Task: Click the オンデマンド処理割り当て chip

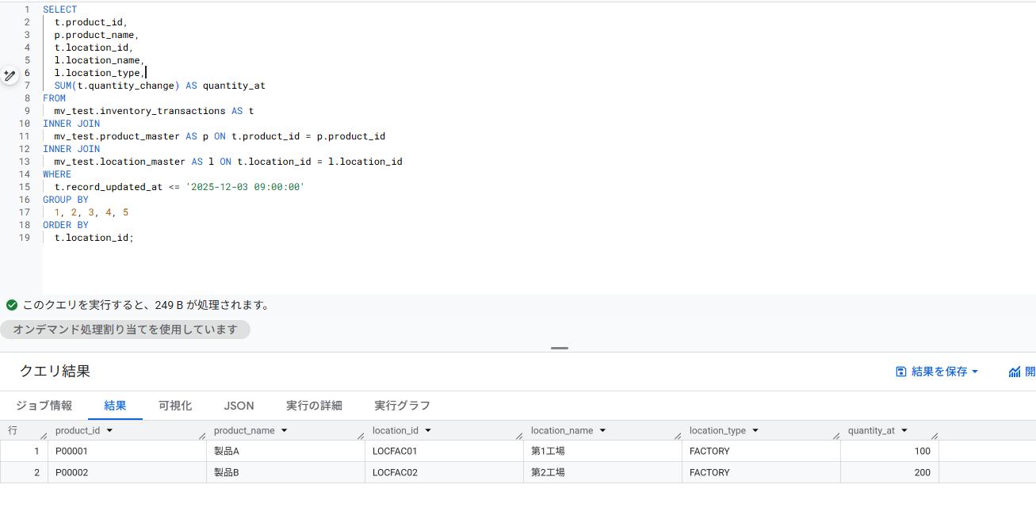Action: click(125, 329)
